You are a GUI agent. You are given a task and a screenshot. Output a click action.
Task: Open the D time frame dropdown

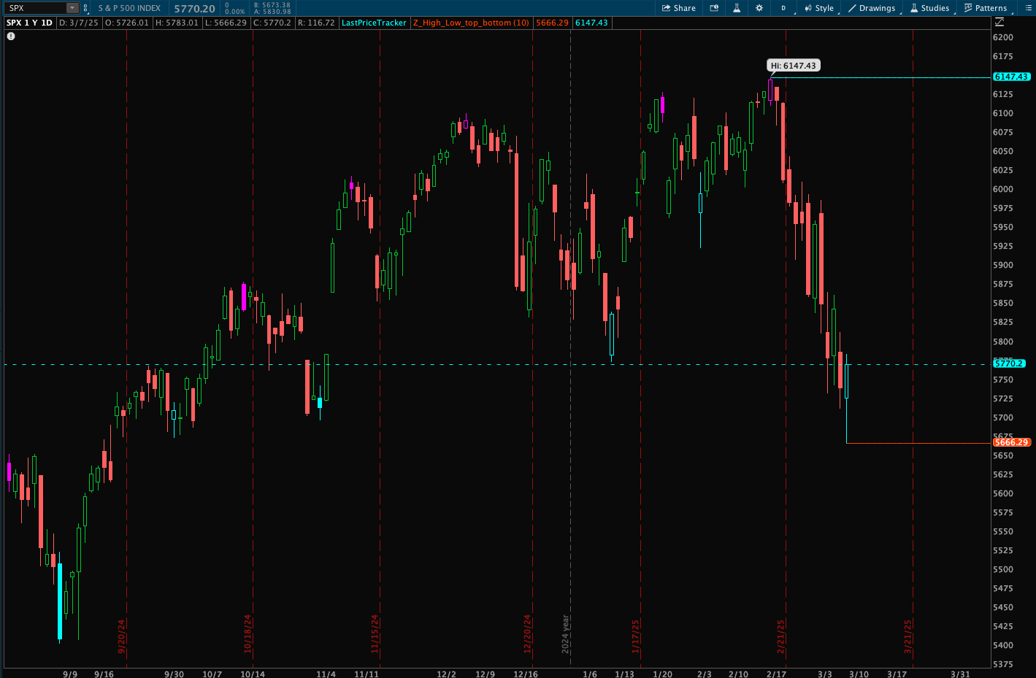(783, 8)
